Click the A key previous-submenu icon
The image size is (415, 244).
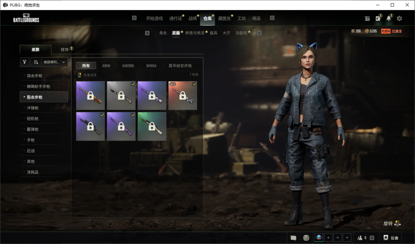tap(148, 33)
